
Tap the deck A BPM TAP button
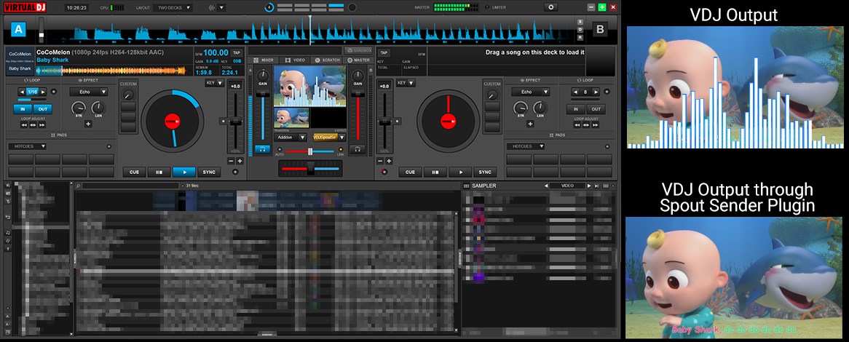(x=236, y=52)
